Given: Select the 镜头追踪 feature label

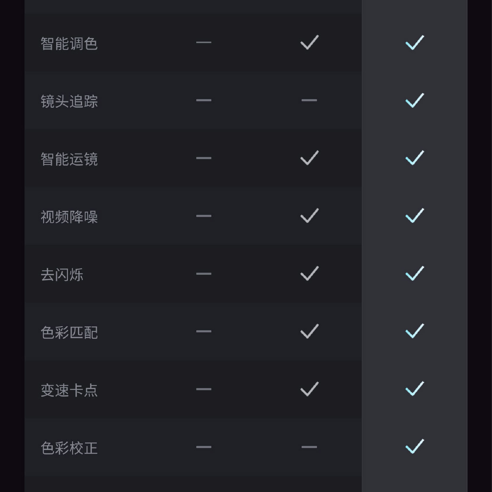Looking at the screenshot, I should 69,101.
